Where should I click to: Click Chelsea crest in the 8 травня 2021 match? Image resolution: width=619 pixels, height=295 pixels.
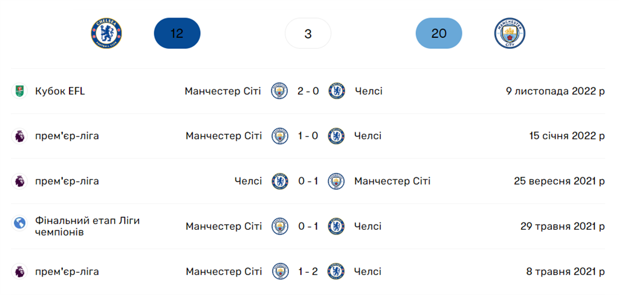(336, 271)
